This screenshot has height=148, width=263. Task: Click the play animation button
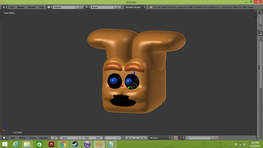[x=138, y=138]
